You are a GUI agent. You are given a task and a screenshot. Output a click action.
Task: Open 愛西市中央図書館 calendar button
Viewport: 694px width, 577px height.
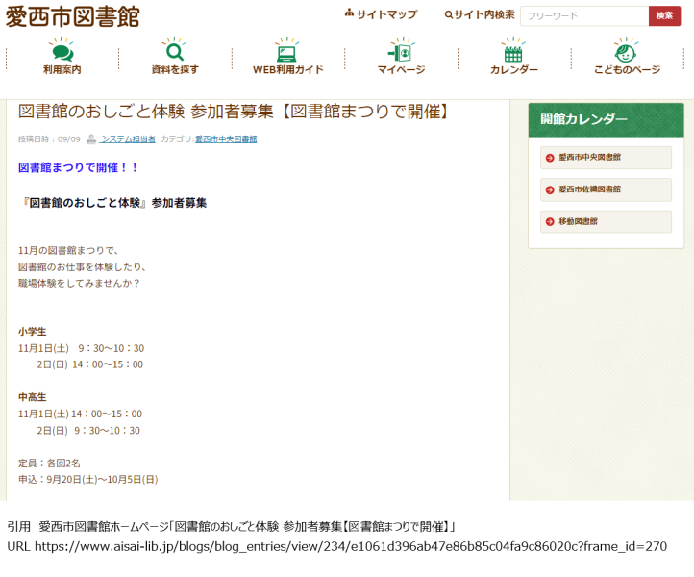[x=606, y=157]
